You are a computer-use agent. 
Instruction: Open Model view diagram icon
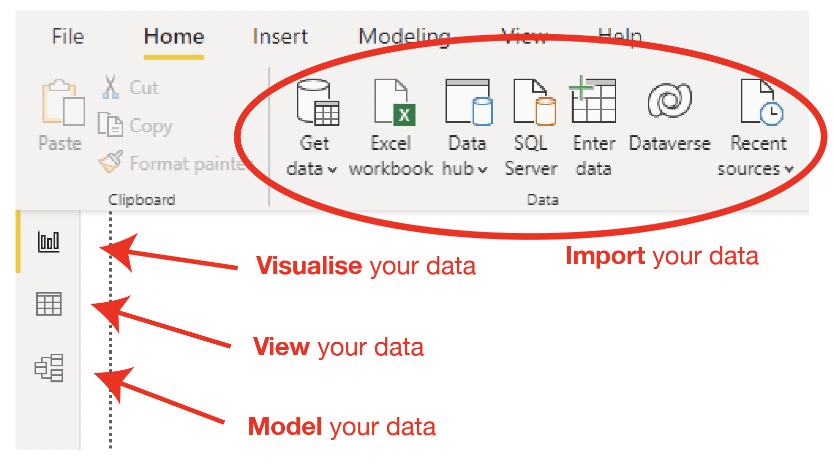click(x=49, y=368)
